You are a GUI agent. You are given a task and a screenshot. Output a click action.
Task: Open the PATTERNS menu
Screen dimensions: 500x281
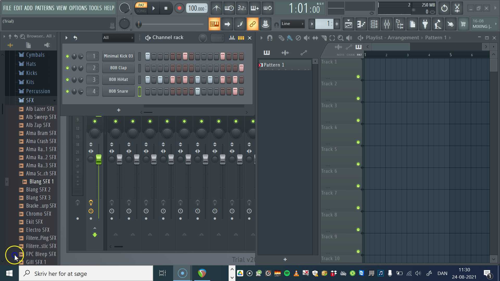pyautogui.click(x=45, y=8)
